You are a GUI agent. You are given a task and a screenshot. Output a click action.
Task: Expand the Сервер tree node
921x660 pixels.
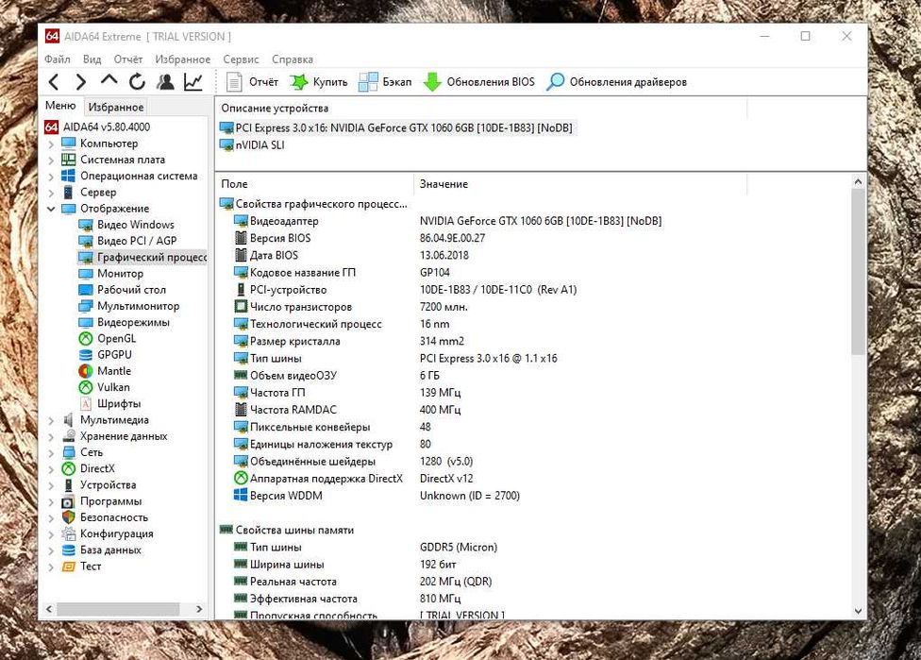[x=51, y=193]
